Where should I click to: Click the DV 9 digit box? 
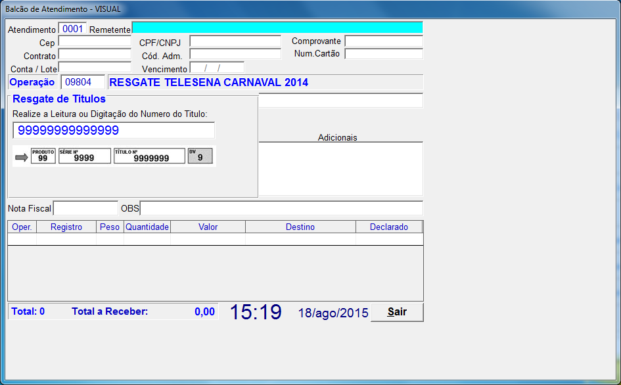tap(200, 156)
